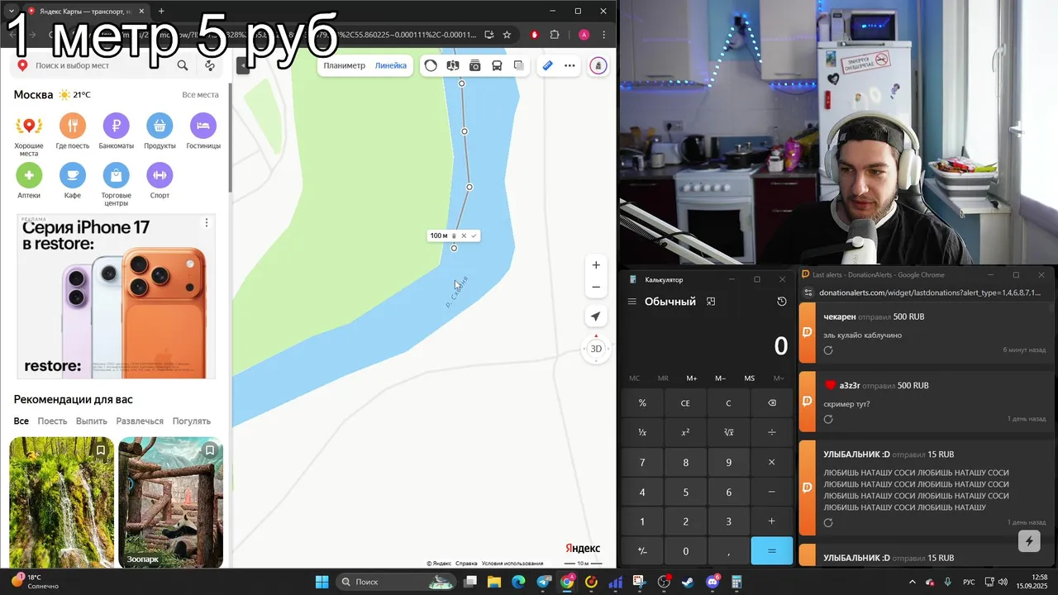
Task: Open the Условия использования link on map
Action: (x=512, y=564)
